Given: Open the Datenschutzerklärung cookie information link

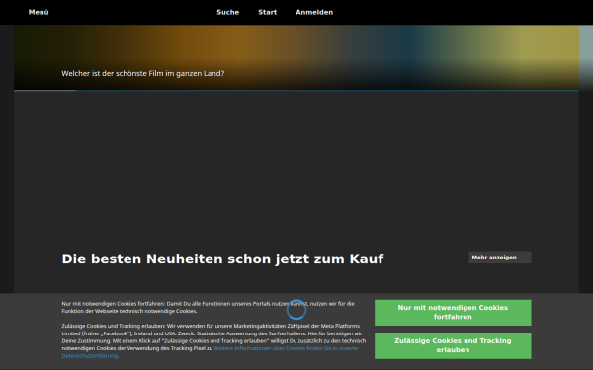Looking at the screenshot, I should tap(210, 352).
